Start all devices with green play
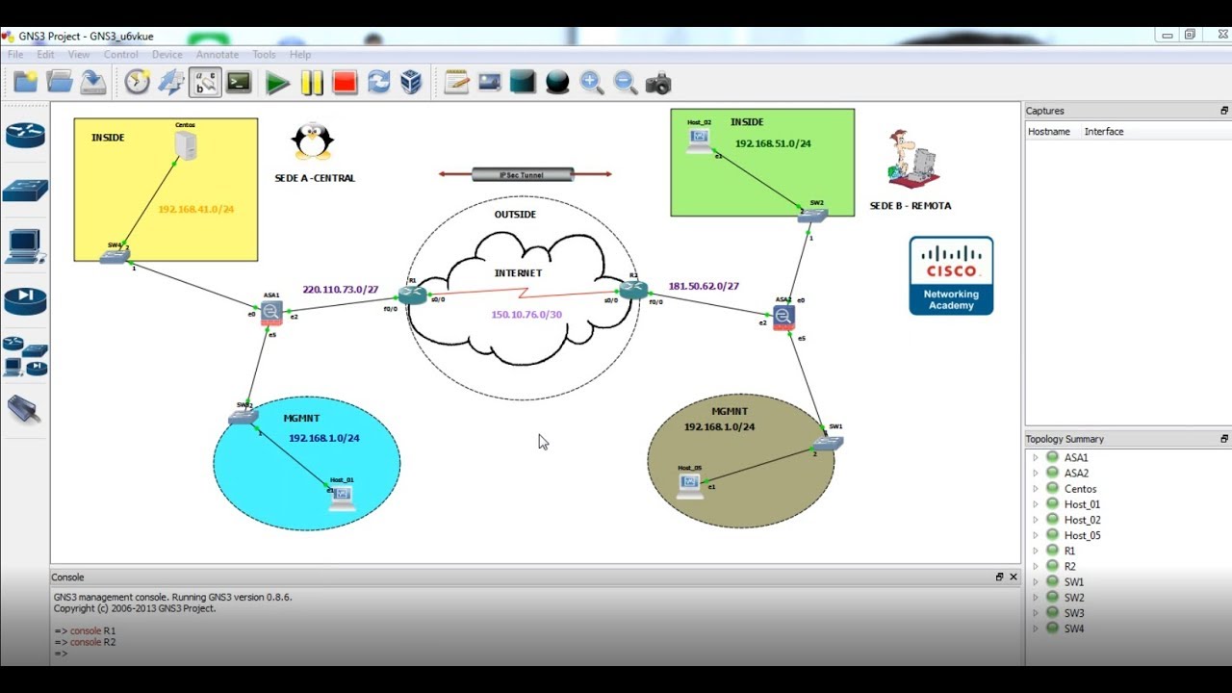The image size is (1232, 693). 277,83
